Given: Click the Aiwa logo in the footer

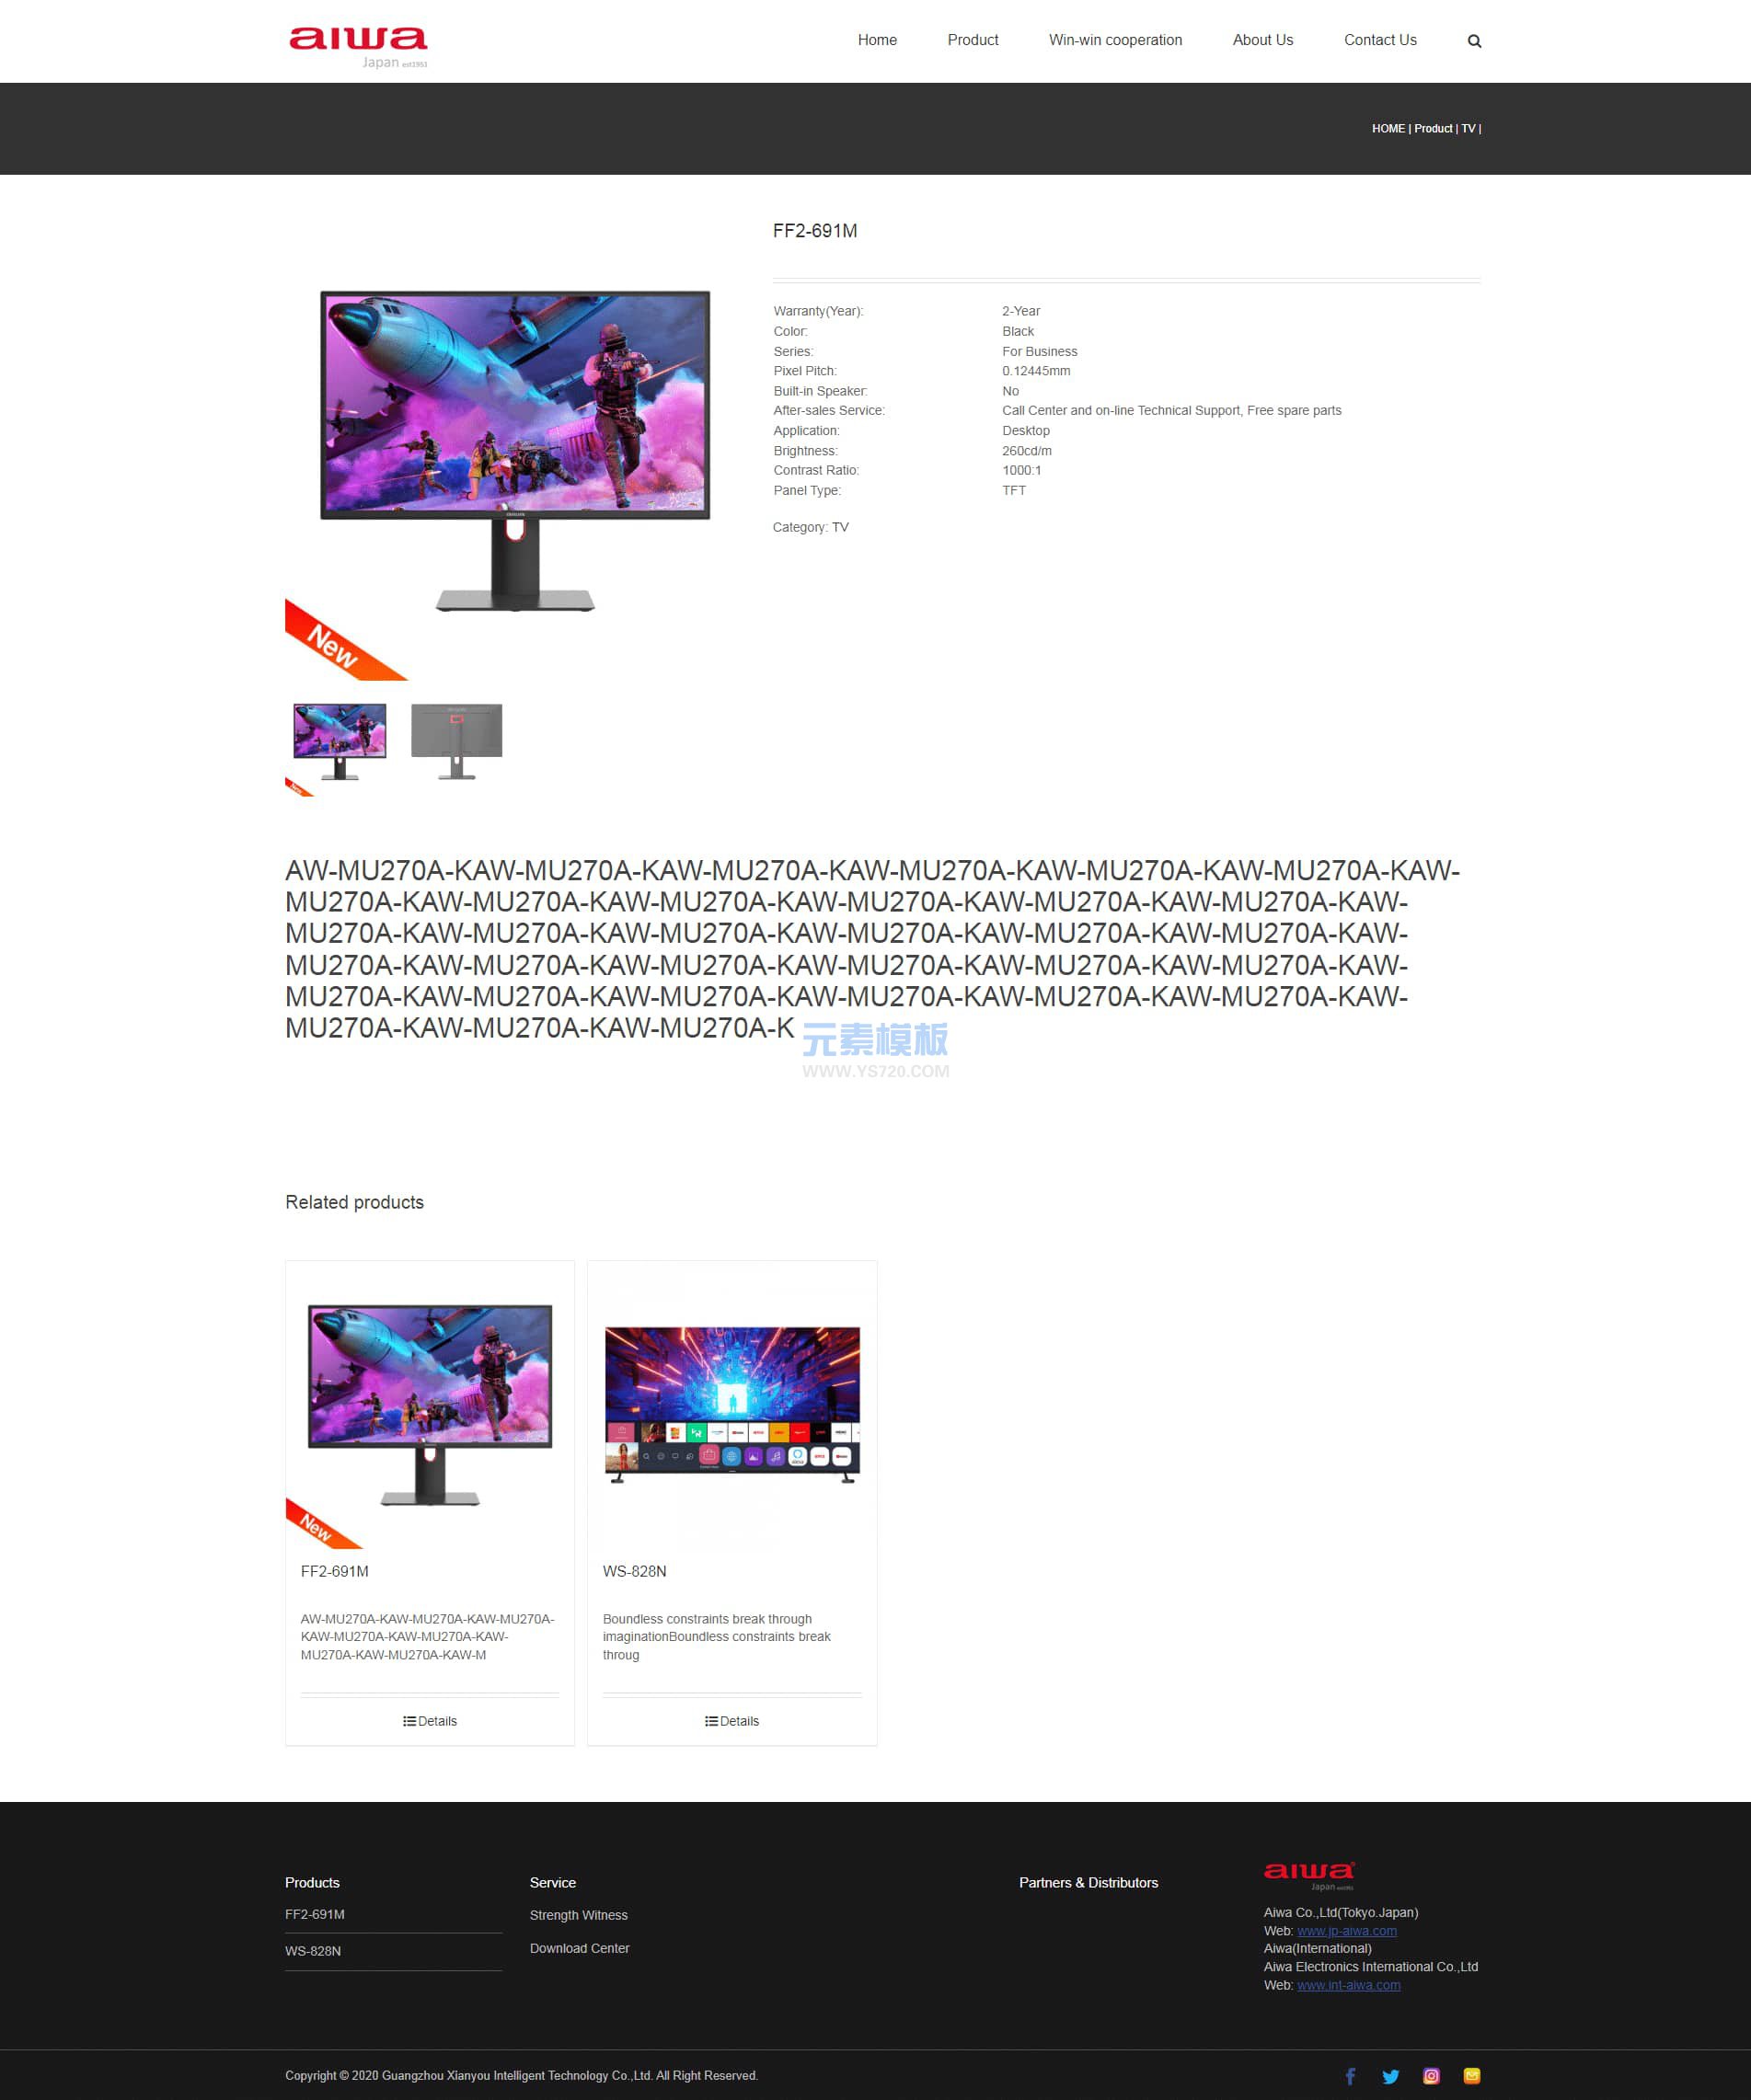Looking at the screenshot, I should tap(1308, 1876).
